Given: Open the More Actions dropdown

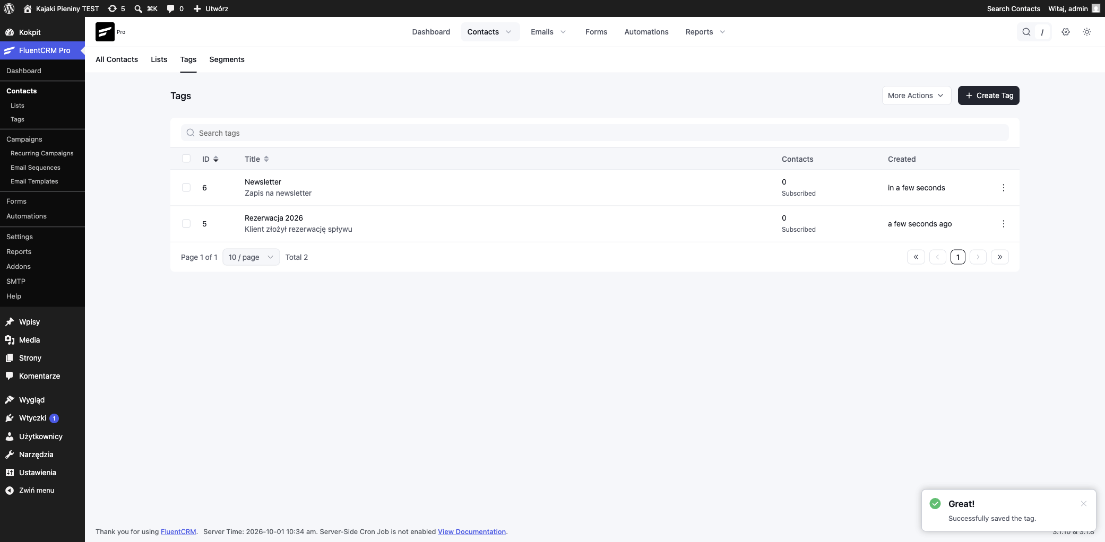Looking at the screenshot, I should (916, 95).
